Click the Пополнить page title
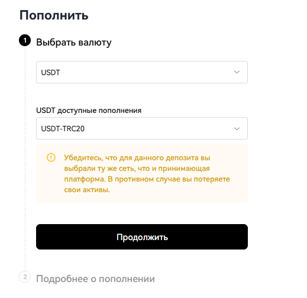Screen dimensions: 307x298 [54, 15]
